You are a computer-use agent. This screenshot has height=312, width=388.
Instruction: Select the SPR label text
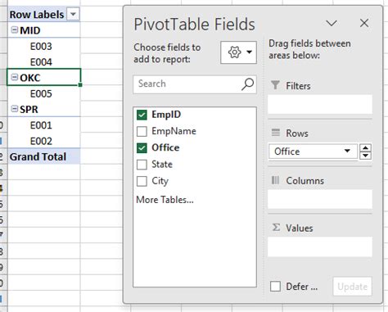pyautogui.click(x=29, y=110)
